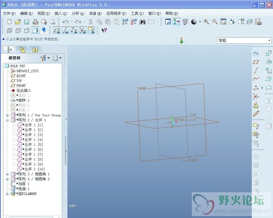Open the 插入 menu
Image resolution: width=273 pixels, height=218 pixels.
click(x=61, y=13)
